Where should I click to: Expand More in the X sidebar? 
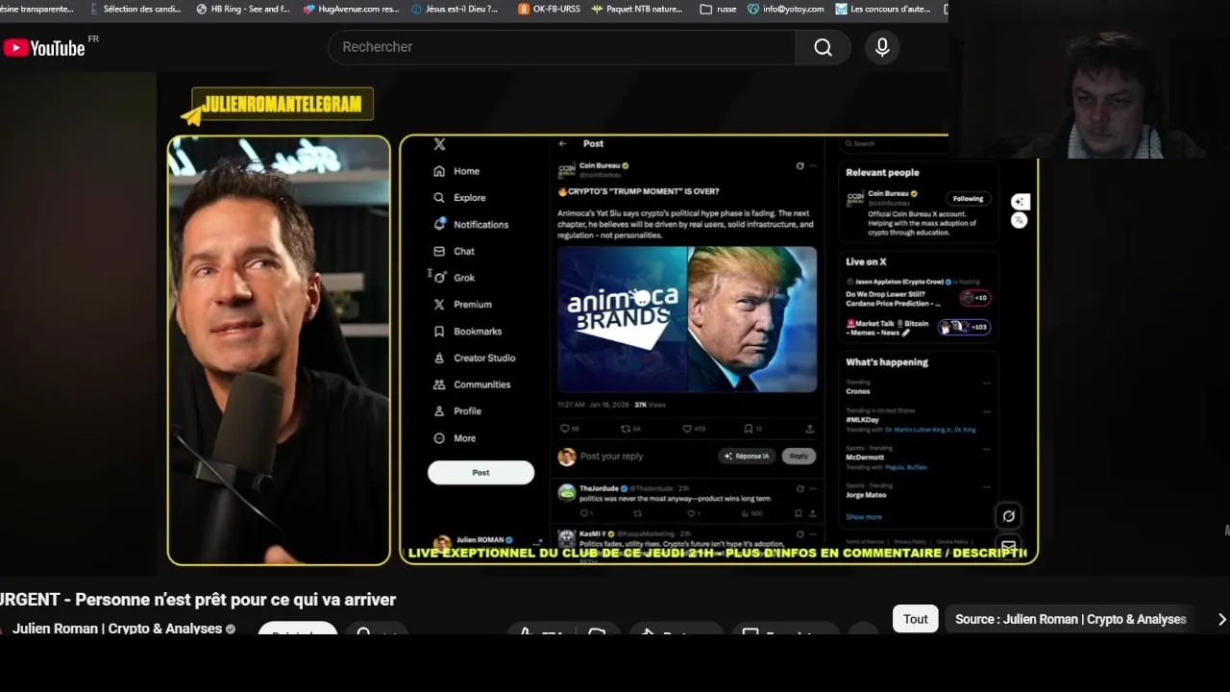(455, 438)
